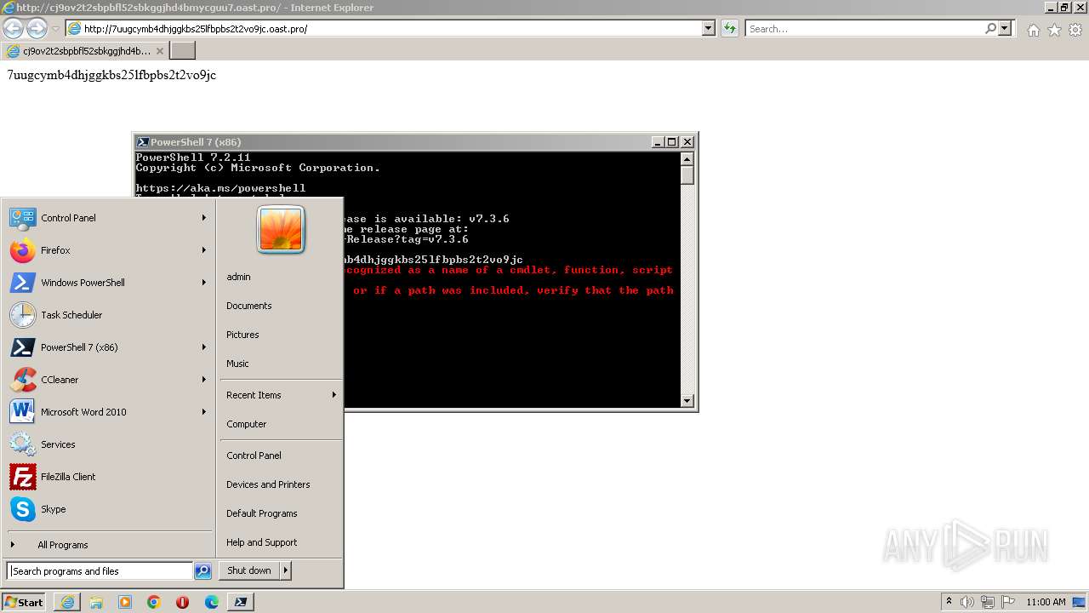Screen dimensions: 1089x613
Task: Click the Start button on the taskbar
Action: pos(24,602)
